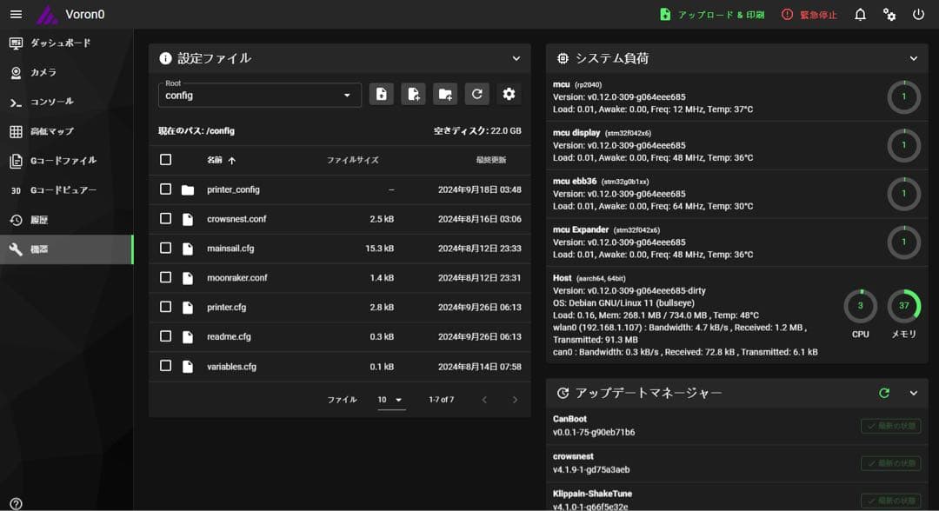Select the mainsail.cfg checkbox

tap(166, 248)
